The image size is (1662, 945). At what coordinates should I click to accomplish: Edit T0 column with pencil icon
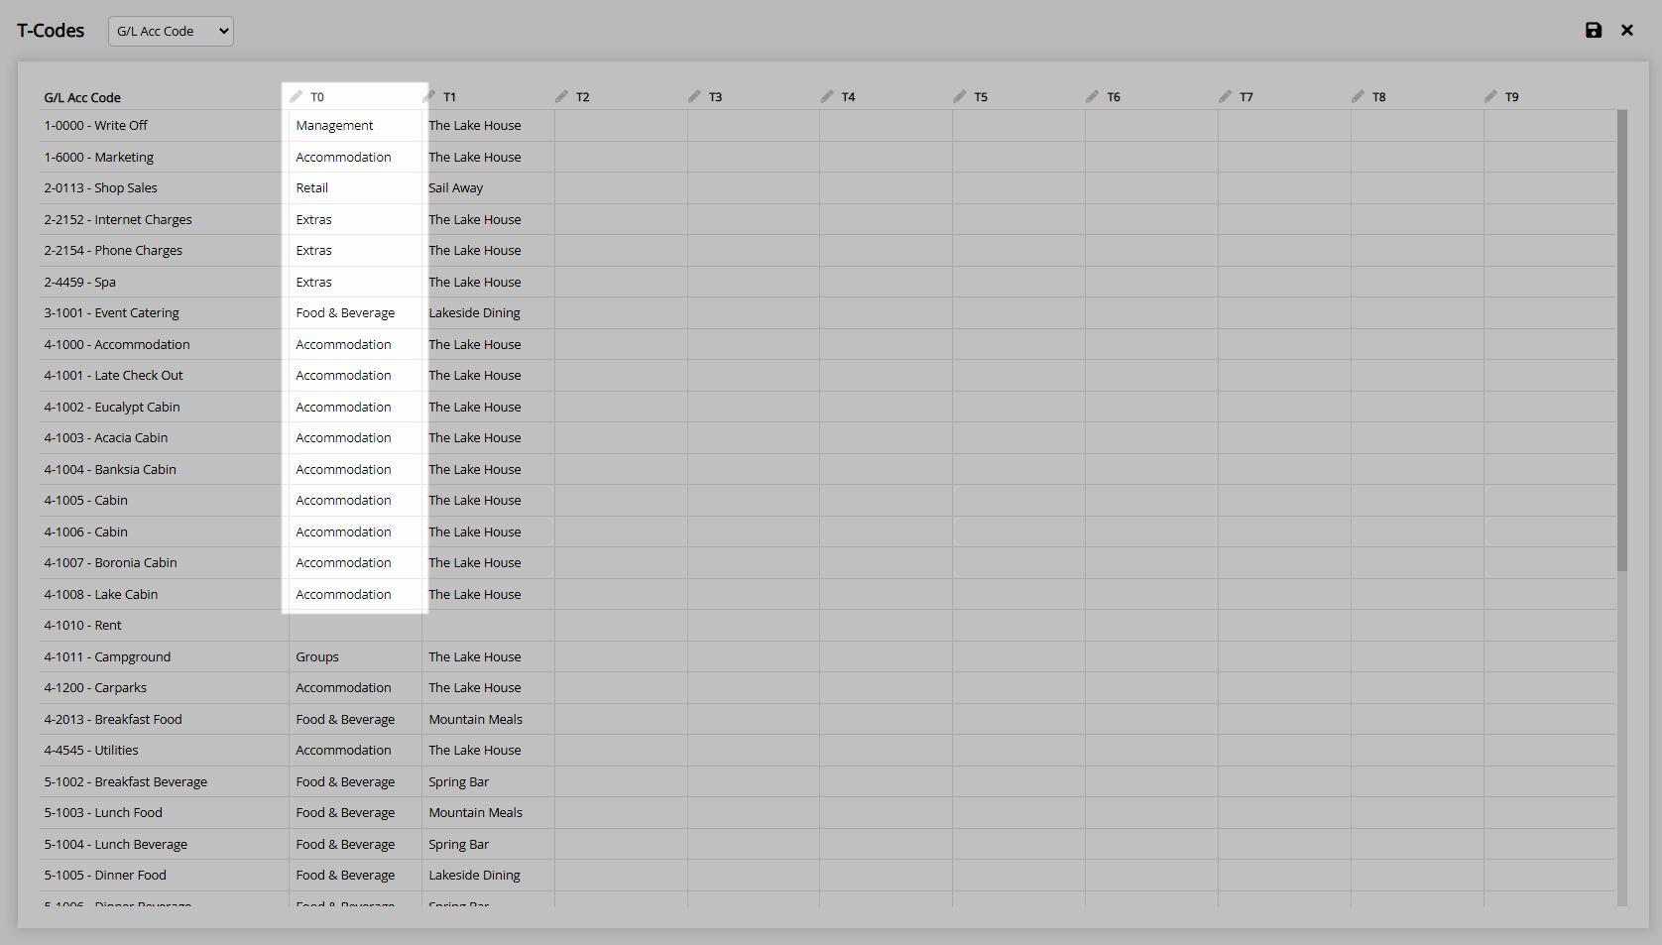tap(297, 96)
